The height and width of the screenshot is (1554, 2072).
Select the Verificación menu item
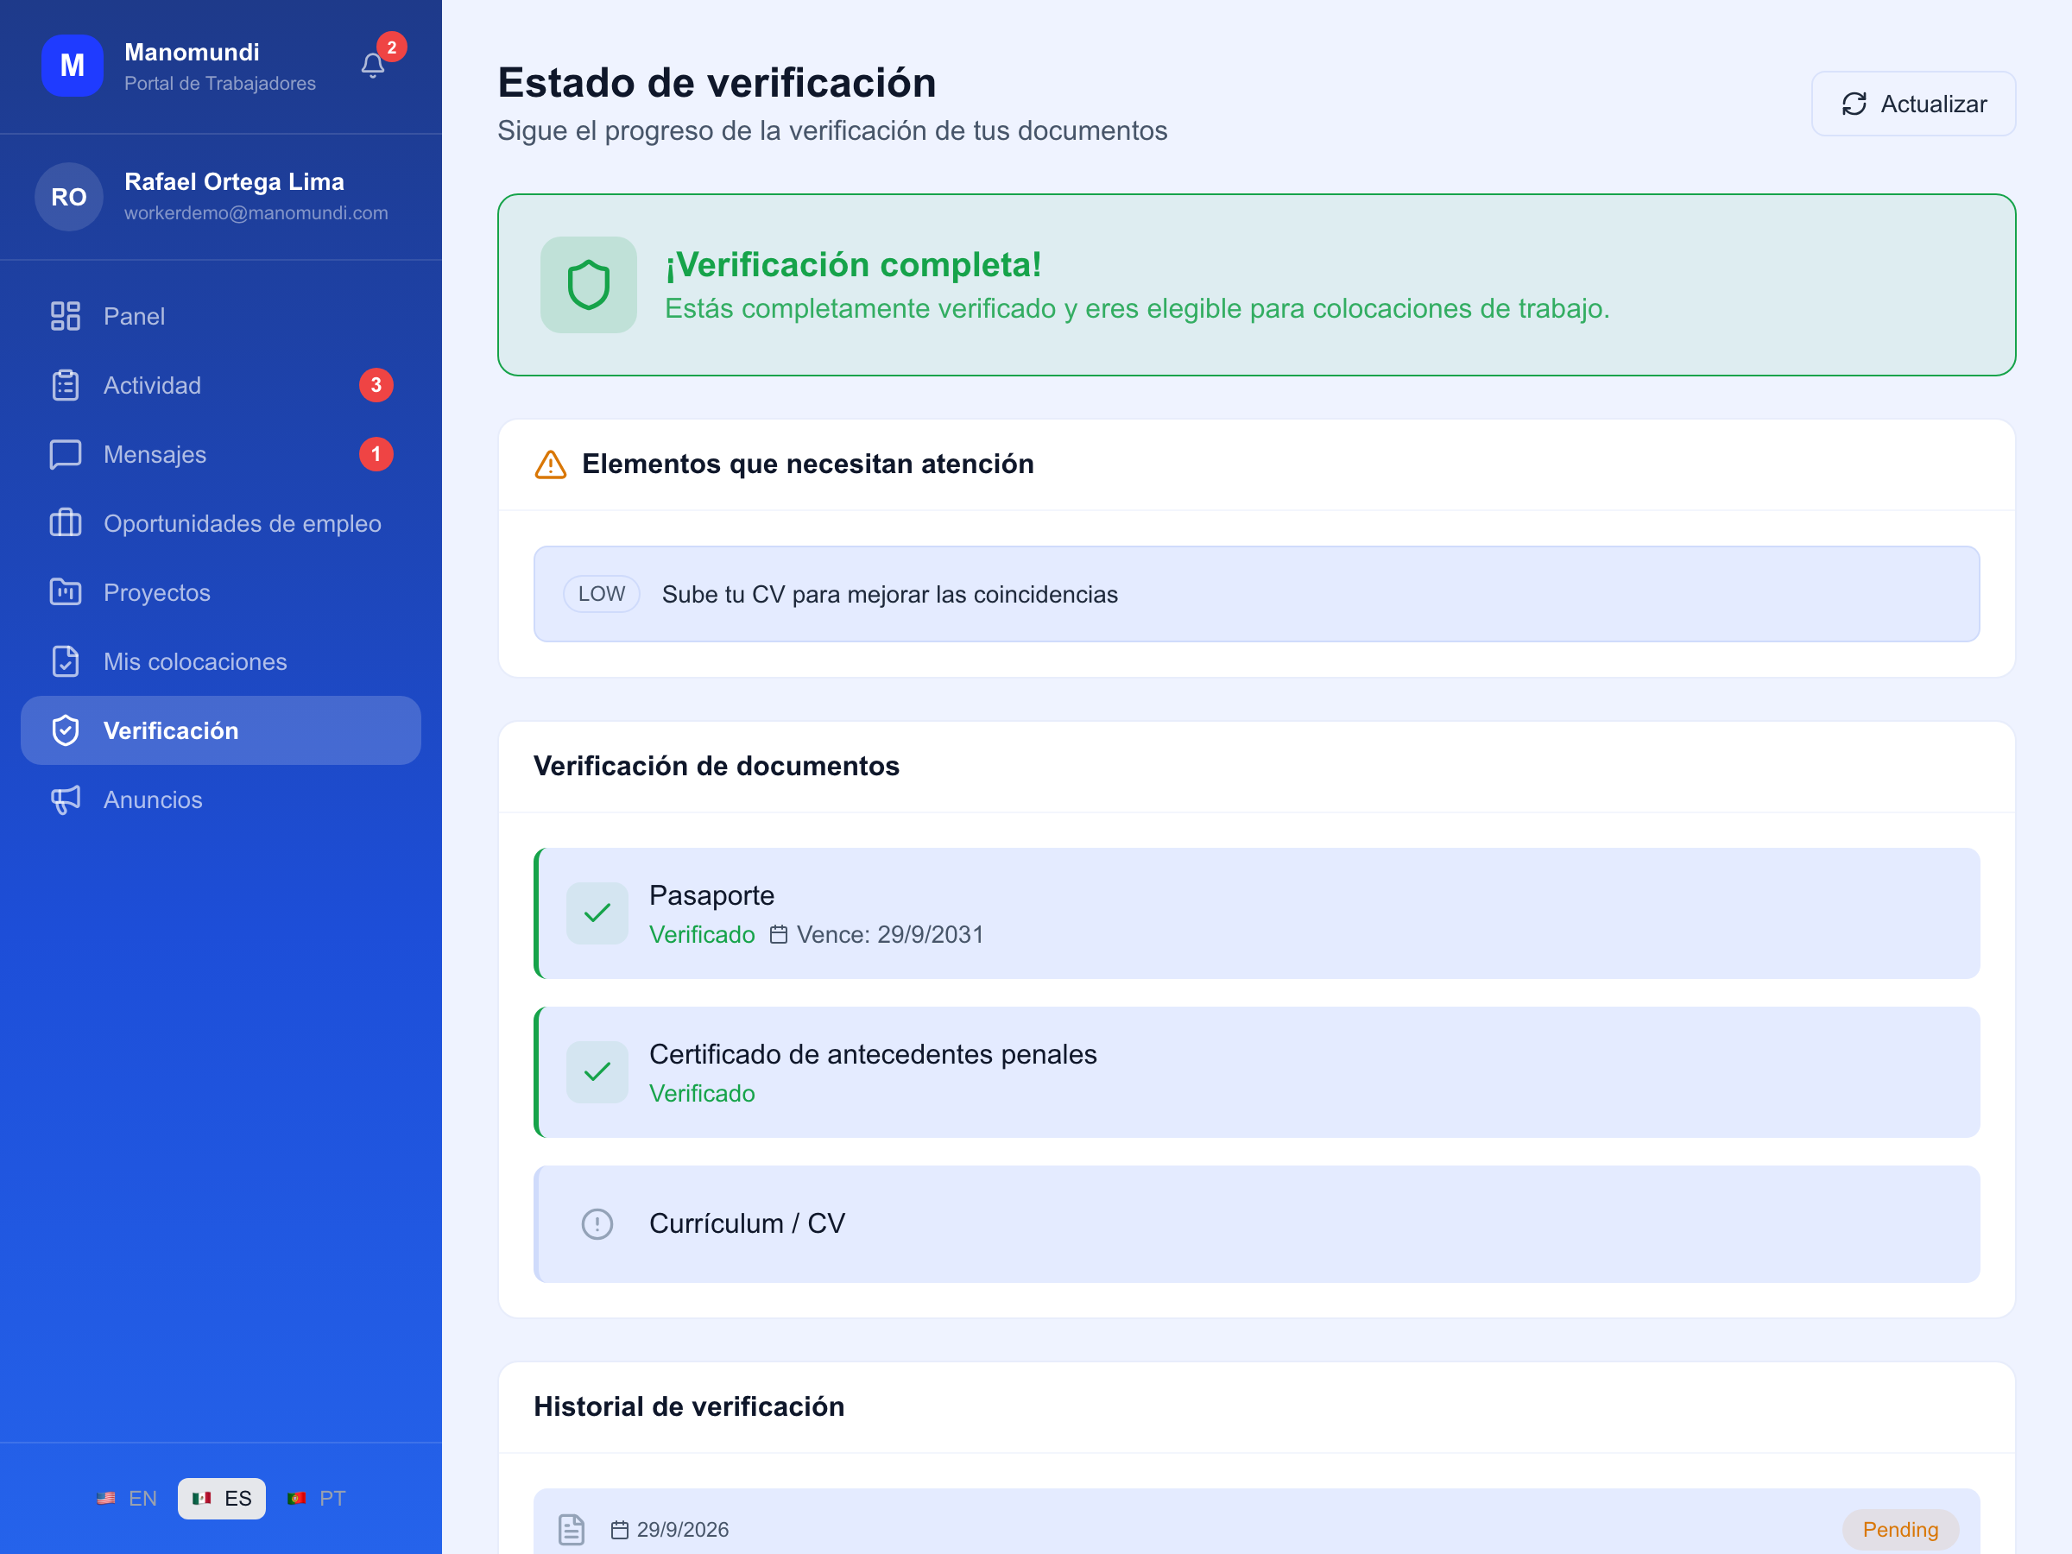point(221,730)
